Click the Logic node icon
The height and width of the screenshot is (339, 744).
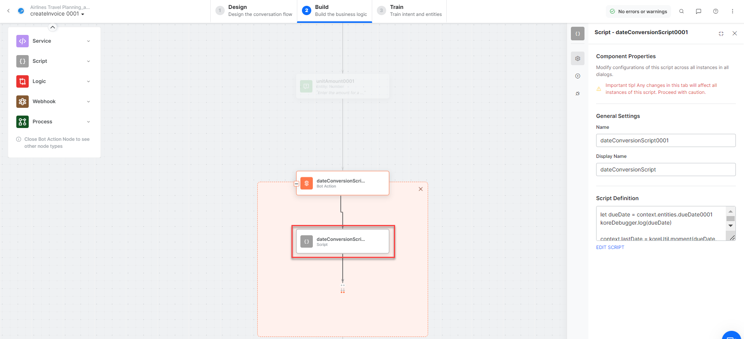[23, 81]
